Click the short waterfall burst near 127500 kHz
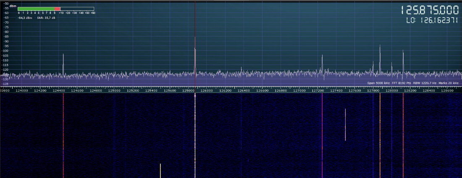This screenshot has width=462, height=178. [x=345, y=125]
